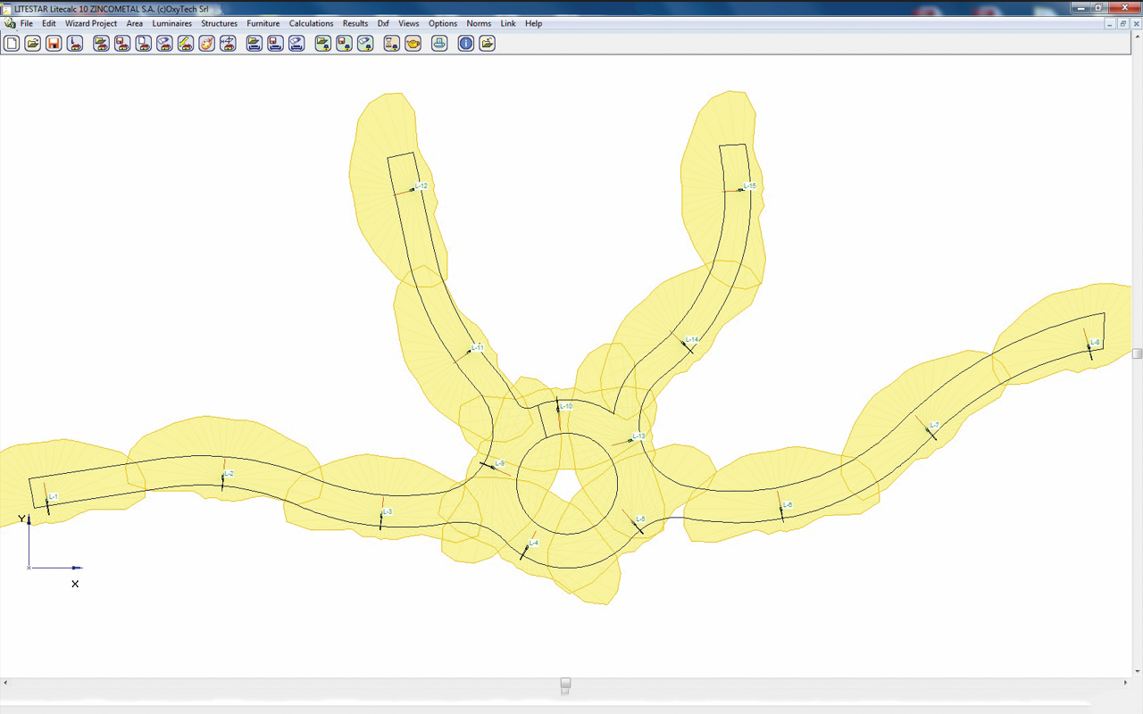Viewport: 1143px width, 714px height.
Task: Open the Options menu
Action: (x=443, y=23)
